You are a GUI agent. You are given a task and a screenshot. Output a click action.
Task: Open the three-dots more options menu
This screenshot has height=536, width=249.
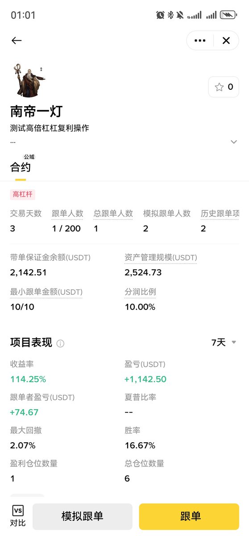click(x=200, y=41)
